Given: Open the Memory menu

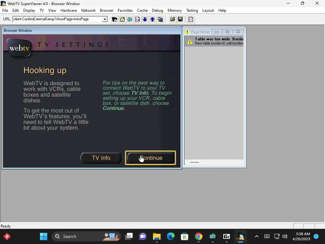Looking at the screenshot, I should [x=175, y=10].
